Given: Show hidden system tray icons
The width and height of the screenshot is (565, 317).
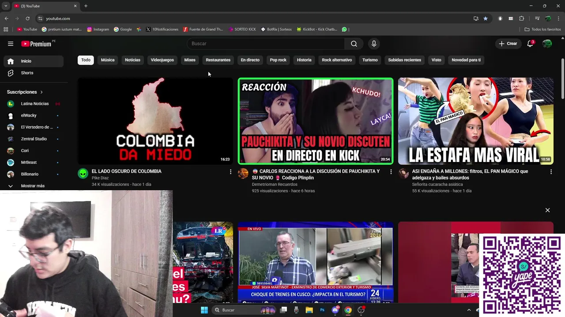Looking at the screenshot, I should 469,310.
